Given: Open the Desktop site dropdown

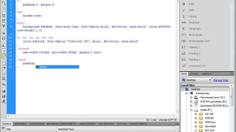Looking at the screenshot, I should pyautogui.click(x=197, y=80).
